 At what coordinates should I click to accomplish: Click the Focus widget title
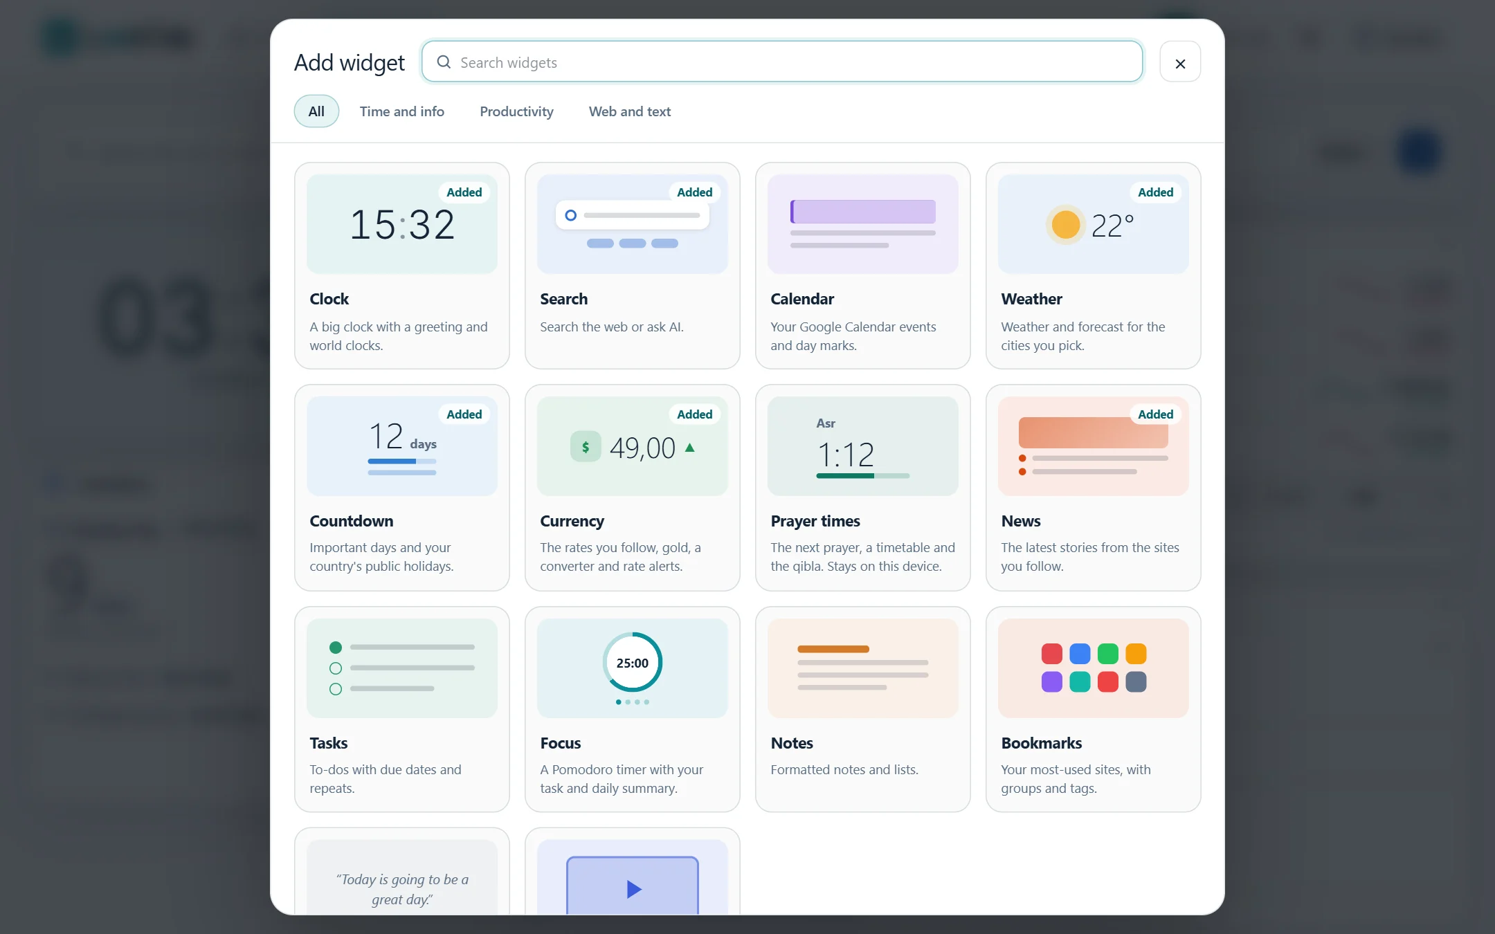click(560, 743)
